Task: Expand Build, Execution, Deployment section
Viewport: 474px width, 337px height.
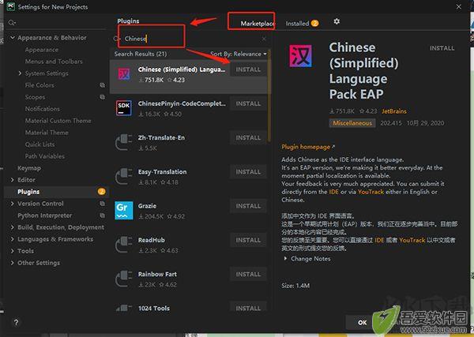Action: [x=13, y=227]
